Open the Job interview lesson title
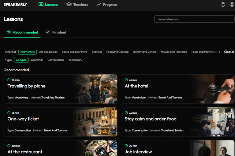Image resolution: width=235 pixels, height=156 pixels. 138,152
